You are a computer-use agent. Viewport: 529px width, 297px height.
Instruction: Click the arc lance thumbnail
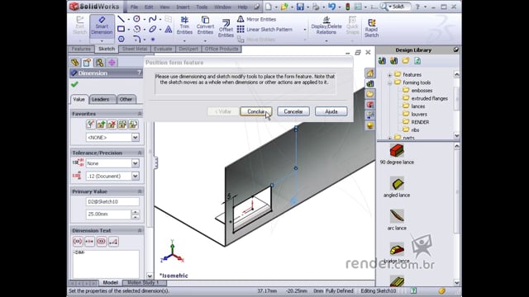point(397,216)
